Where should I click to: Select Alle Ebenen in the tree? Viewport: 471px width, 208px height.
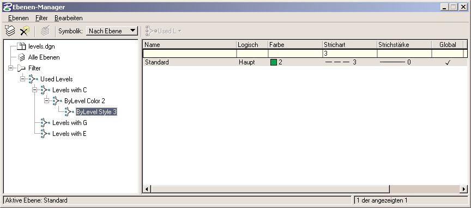coord(44,57)
